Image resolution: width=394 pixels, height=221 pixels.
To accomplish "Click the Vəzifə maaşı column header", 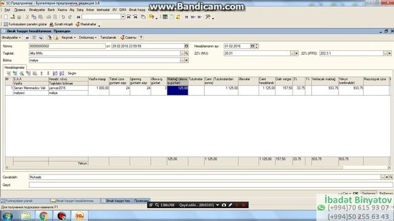I will [x=98, y=81].
